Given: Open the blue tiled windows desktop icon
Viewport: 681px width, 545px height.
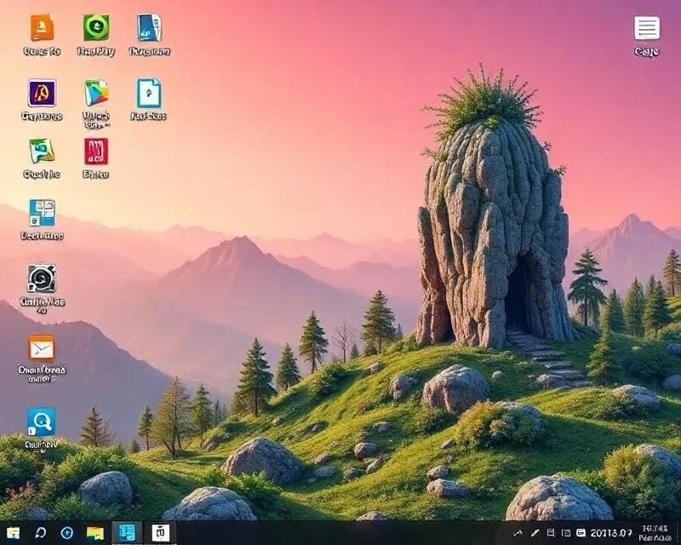Looking at the screenshot, I should [42, 212].
